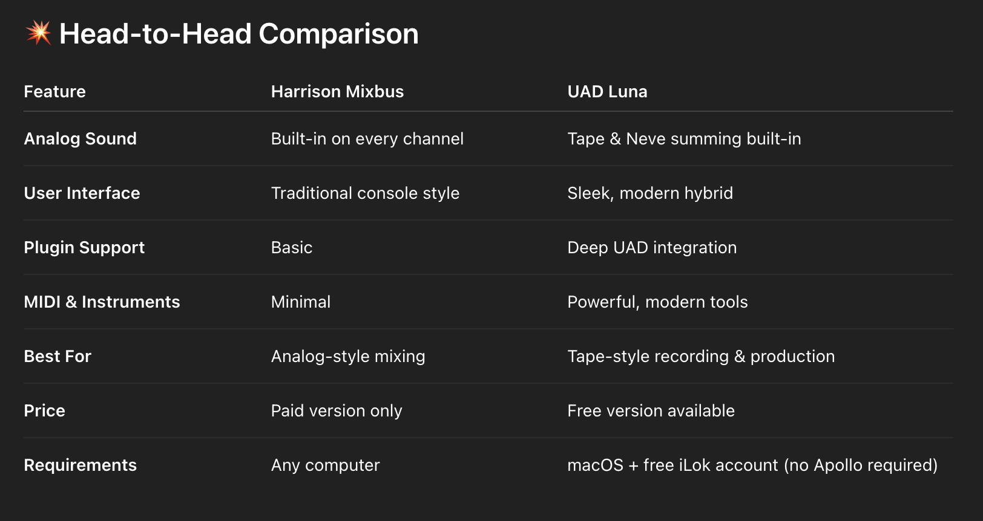
Task: Click the 'Powerful, modern tools' cell
Action: click(x=657, y=302)
